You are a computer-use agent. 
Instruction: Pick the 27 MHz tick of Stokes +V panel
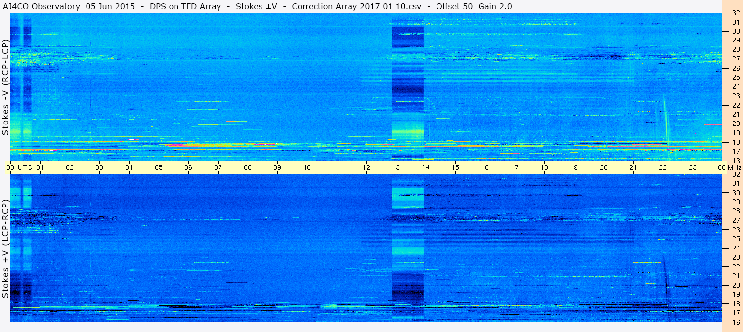click(x=736, y=220)
